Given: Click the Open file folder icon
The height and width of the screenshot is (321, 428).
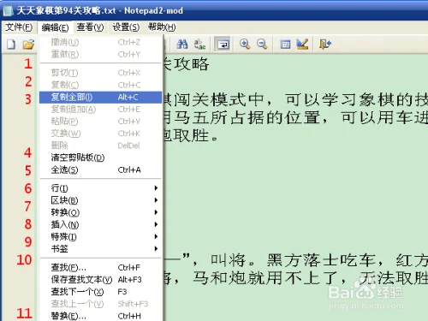Looking at the screenshot, I should pos(28,45).
